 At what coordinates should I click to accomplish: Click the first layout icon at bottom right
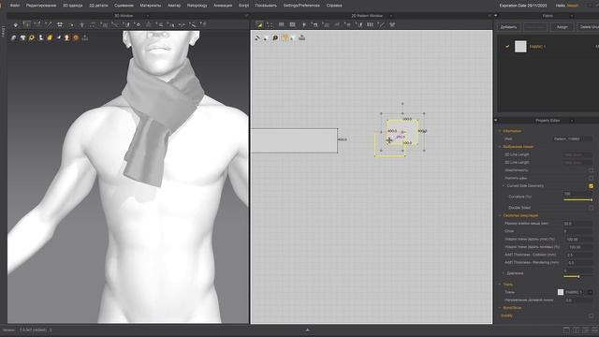pos(566,330)
